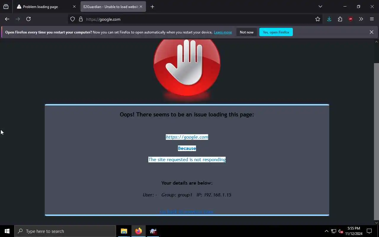Image resolution: width=379 pixels, height=237 pixels.
Task: Open the Windows Start menu
Action: 7,231
